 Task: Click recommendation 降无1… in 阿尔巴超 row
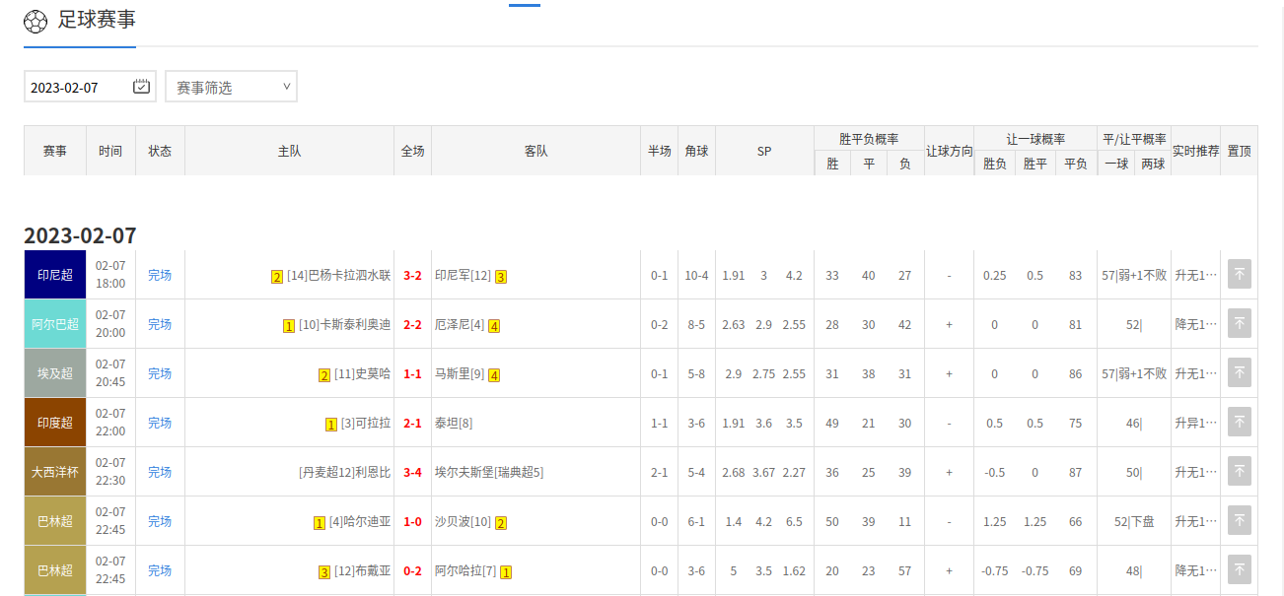(x=1195, y=325)
